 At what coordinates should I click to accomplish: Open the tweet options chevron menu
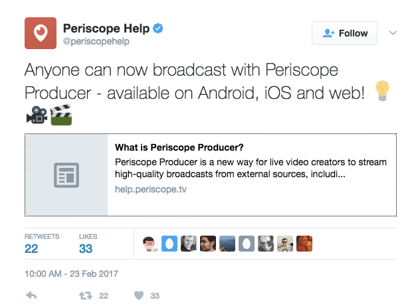[393, 33]
